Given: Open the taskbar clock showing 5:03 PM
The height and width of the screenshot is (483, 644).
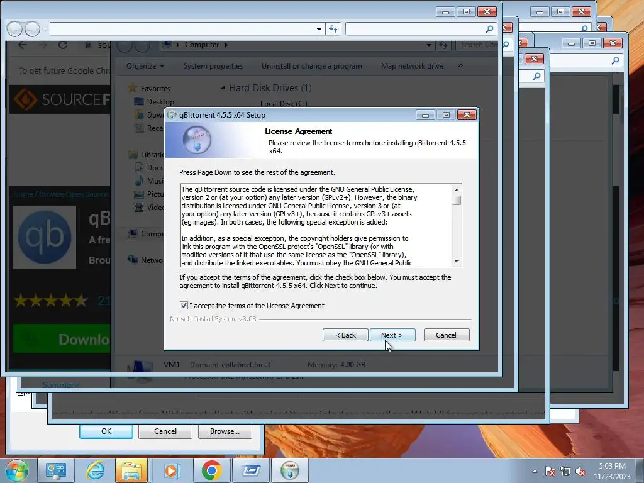Looking at the screenshot, I should click(x=612, y=471).
